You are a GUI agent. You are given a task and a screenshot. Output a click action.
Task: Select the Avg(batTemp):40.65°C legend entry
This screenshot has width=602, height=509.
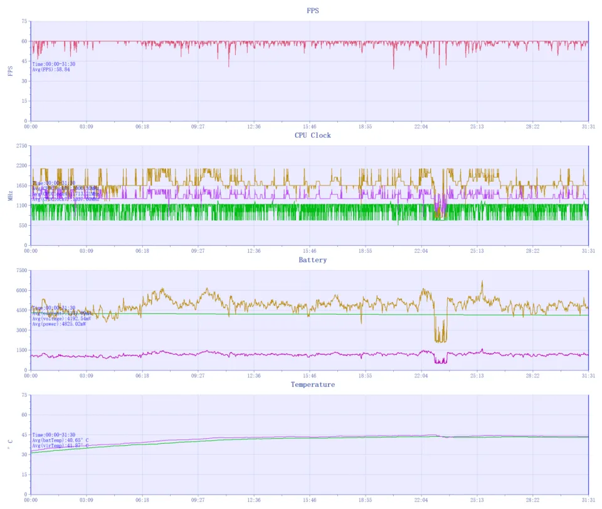click(60, 440)
